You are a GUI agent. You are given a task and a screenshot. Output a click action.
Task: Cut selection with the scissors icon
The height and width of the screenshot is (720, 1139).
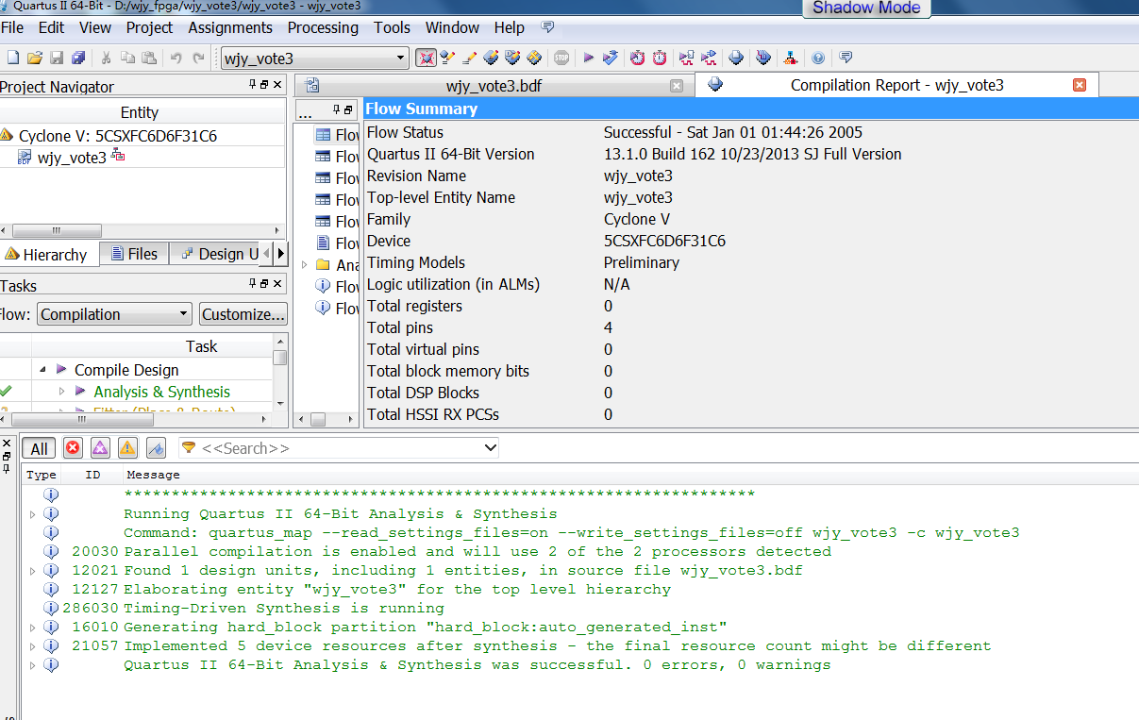[106, 59]
